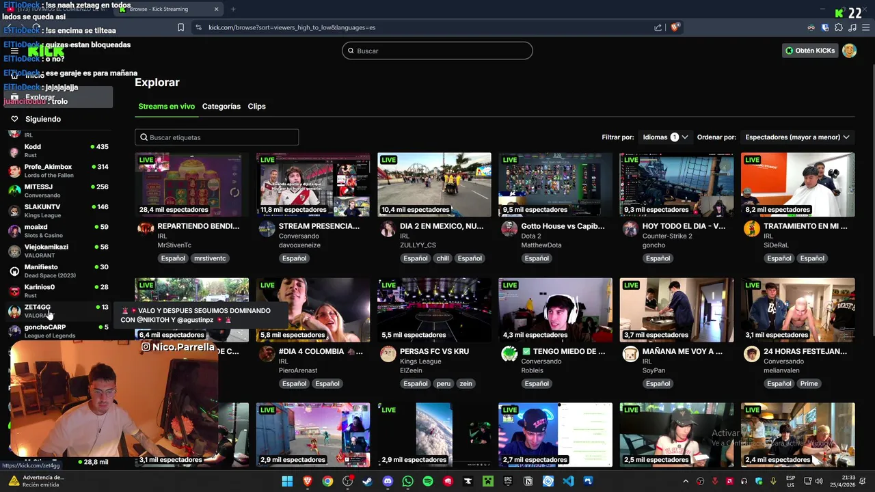This screenshot has width=875, height=492.
Task: Bookmark this page with the bookmark icon
Action: point(180,27)
